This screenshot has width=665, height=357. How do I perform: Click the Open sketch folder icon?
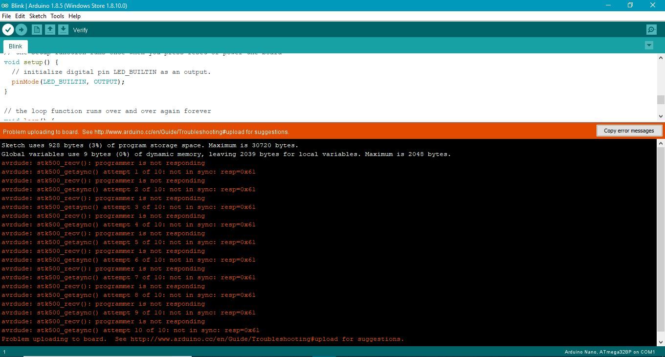pos(50,29)
